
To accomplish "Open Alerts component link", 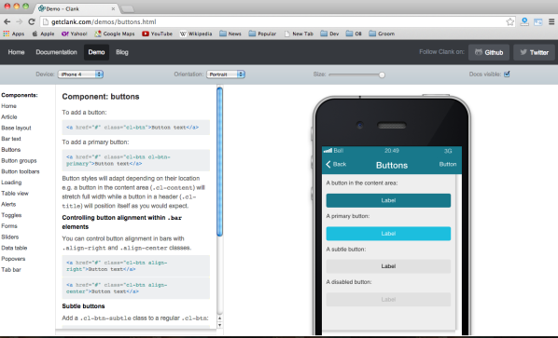I will [x=8, y=204].
